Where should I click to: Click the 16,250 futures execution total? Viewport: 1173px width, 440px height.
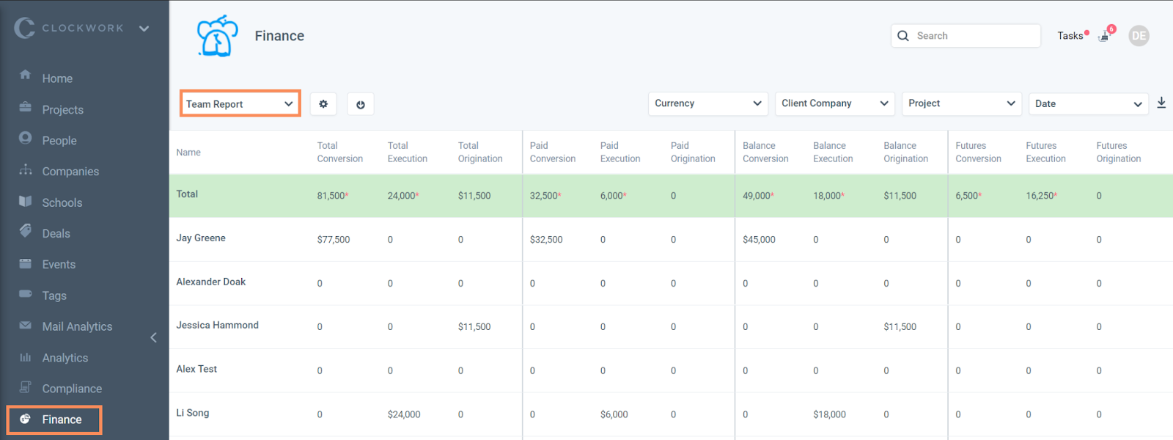coord(1042,196)
